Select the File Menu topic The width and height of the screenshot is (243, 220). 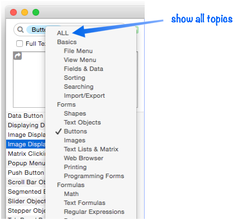pos(78,51)
